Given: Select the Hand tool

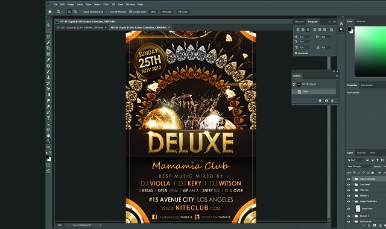Looking at the screenshot, I should pos(48,135).
